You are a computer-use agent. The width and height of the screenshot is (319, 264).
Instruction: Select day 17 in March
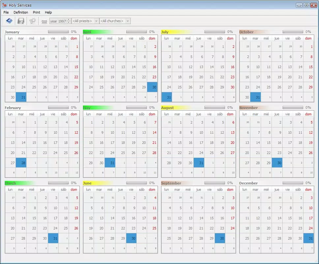(x=53, y=218)
